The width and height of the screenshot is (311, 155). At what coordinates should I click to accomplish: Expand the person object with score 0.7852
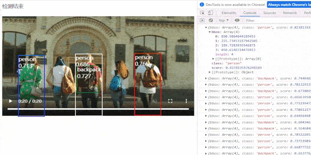click(206, 134)
